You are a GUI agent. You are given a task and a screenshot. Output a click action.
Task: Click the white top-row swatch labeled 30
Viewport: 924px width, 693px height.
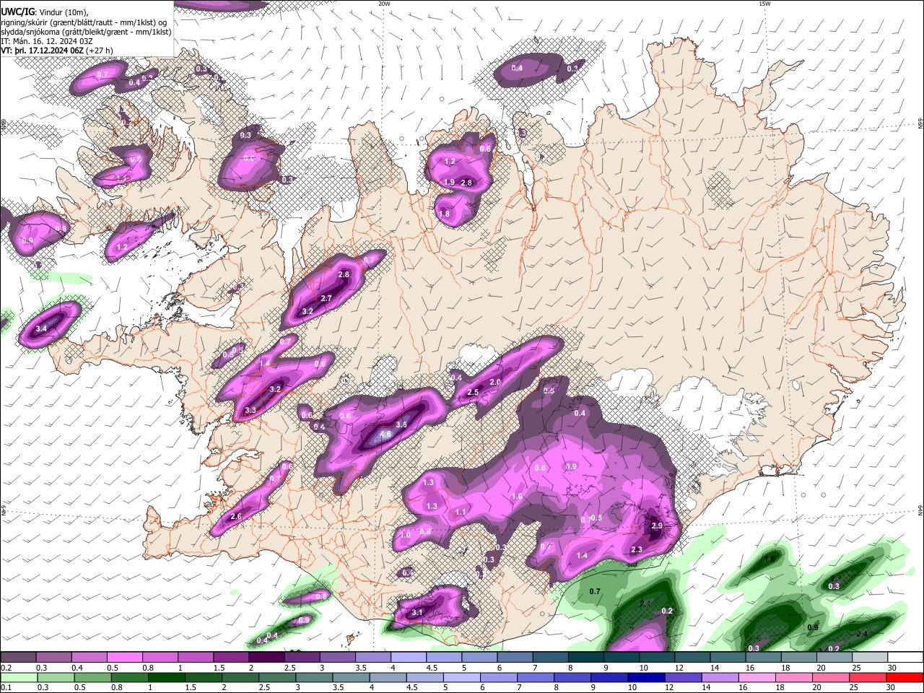tap(905, 657)
